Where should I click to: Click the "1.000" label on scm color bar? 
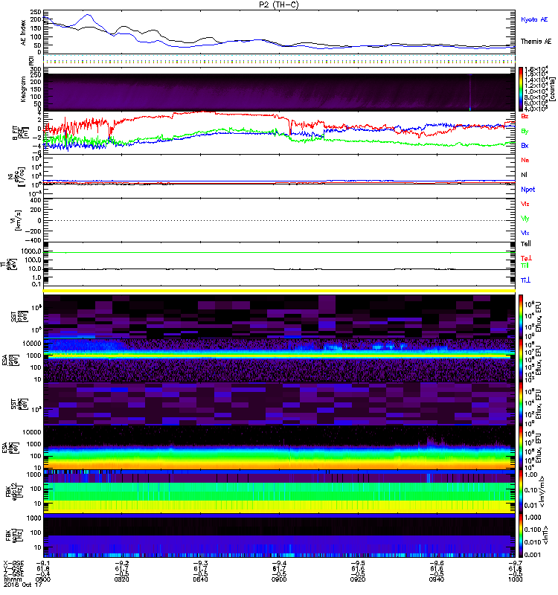coord(533,517)
